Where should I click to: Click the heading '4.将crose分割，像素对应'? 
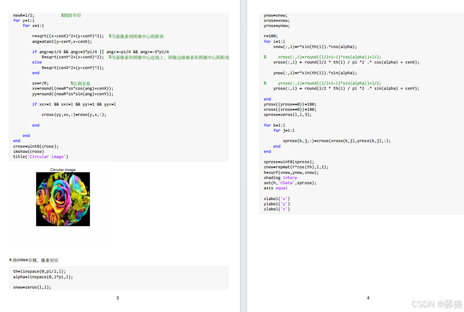tap(34, 260)
